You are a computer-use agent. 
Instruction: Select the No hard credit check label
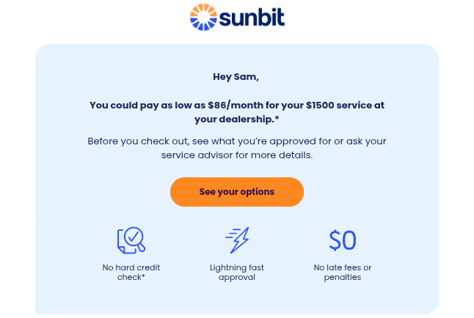(131, 272)
